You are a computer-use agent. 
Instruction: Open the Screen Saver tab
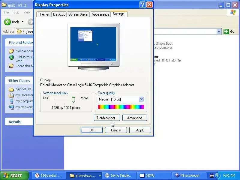(x=78, y=14)
